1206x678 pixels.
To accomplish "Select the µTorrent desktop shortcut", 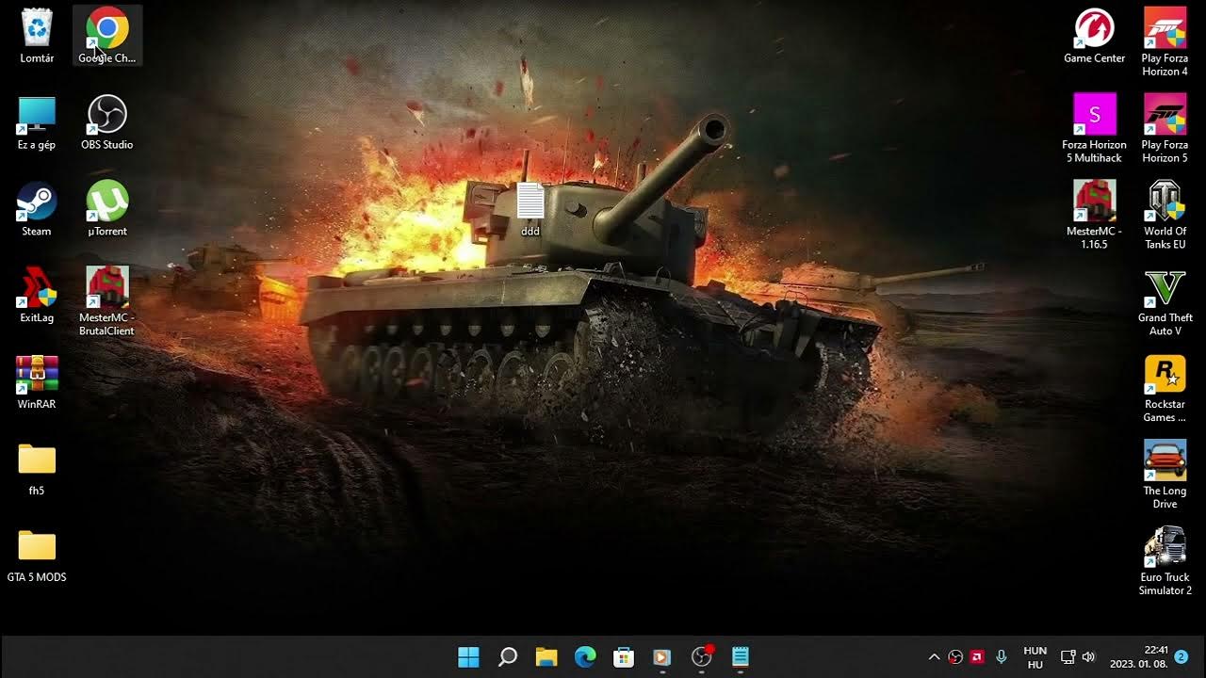I will click(x=106, y=209).
